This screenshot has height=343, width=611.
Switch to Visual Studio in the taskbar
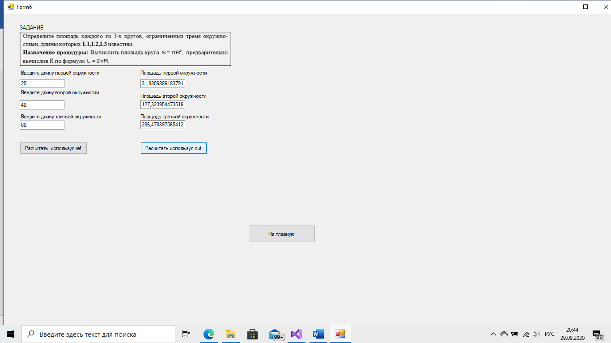[297, 334]
